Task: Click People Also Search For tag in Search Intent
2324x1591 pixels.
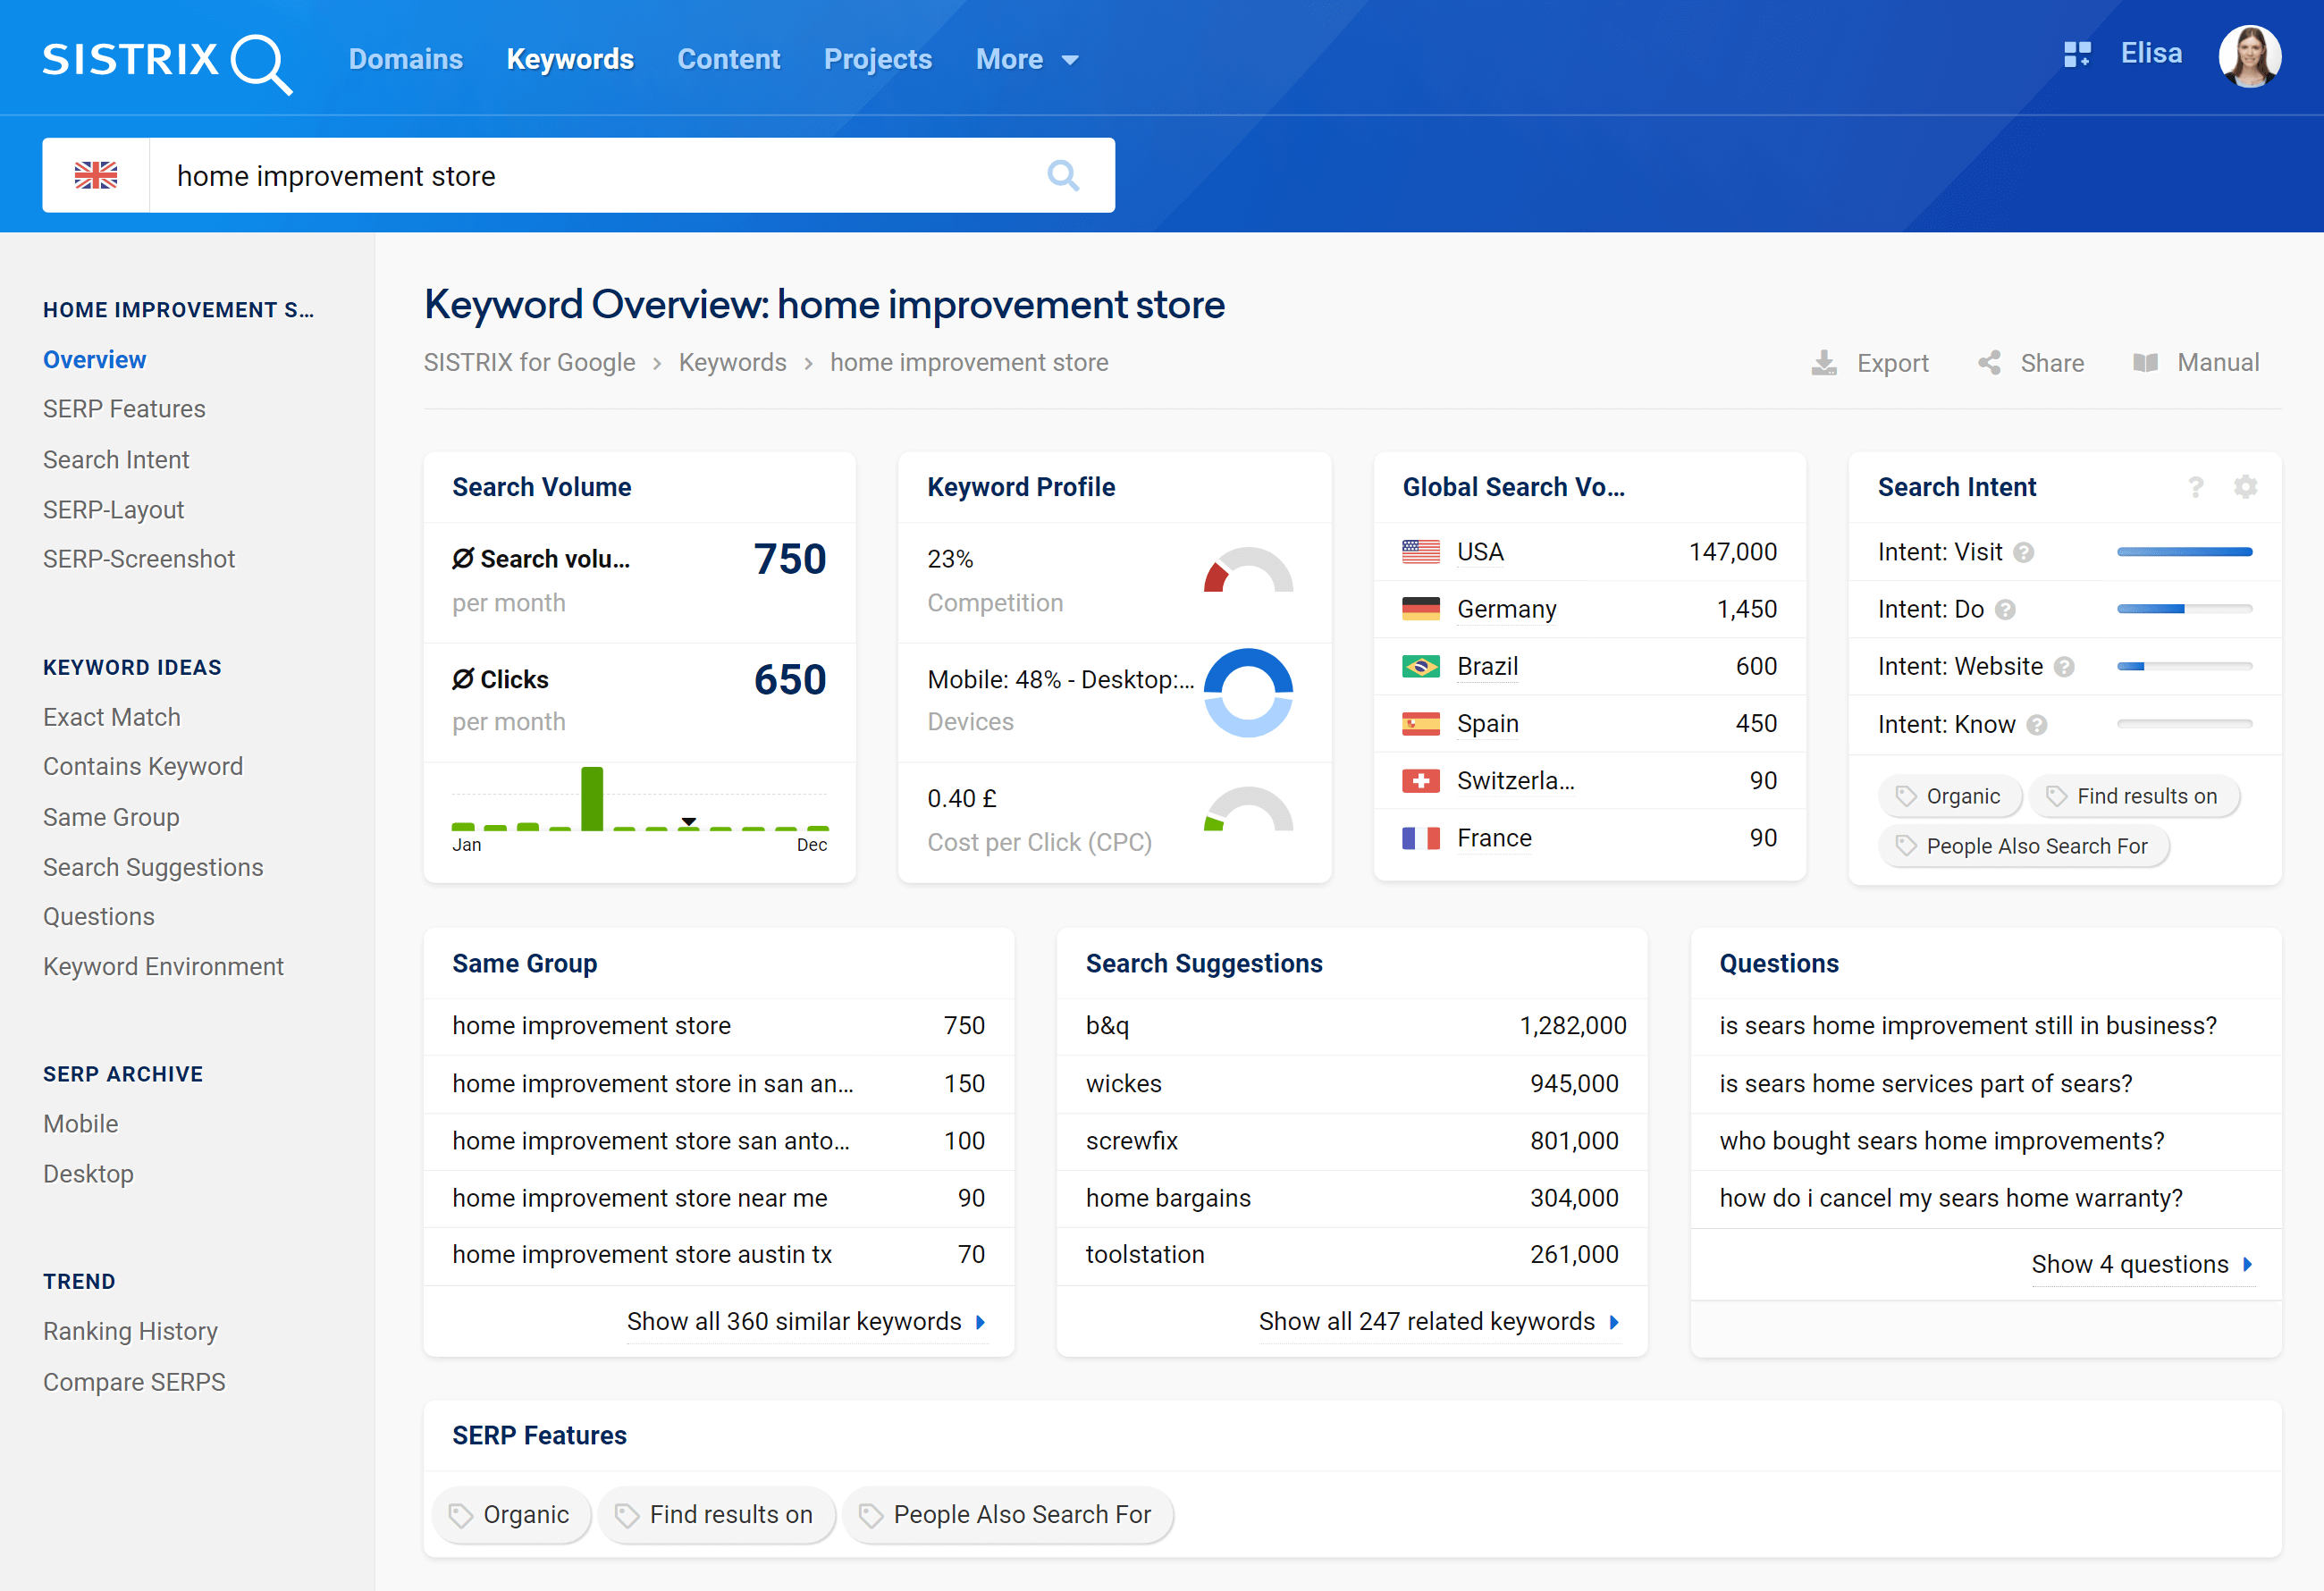Action: pos(2023,846)
